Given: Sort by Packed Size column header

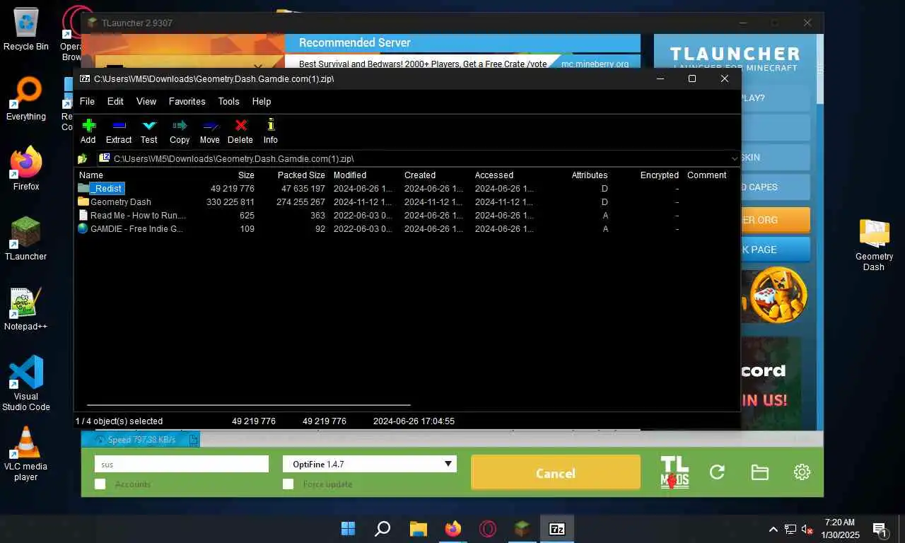Looking at the screenshot, I should tap(301, 175).
